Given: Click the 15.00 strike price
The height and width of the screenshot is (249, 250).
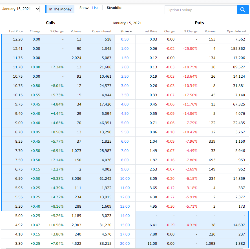Looking at the screenshot, I should 125,225.
